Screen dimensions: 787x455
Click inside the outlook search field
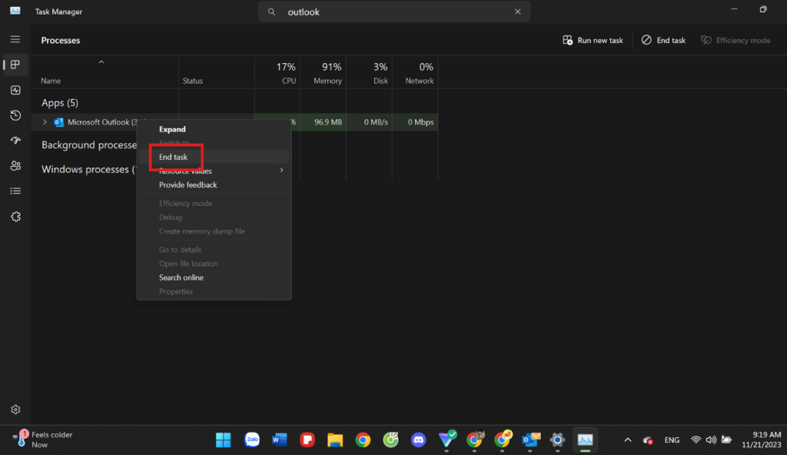click(384, 12)
